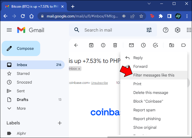Remove the Inbox label chip x
Screen dimensions: 192x138
coord(79,69)
